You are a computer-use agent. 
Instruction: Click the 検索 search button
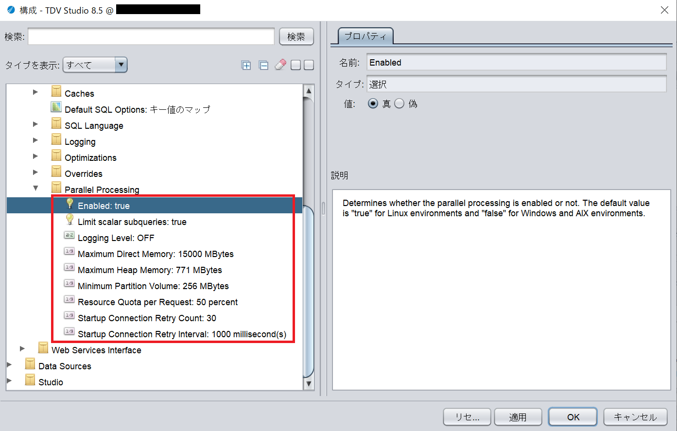(x=296, y=36)
